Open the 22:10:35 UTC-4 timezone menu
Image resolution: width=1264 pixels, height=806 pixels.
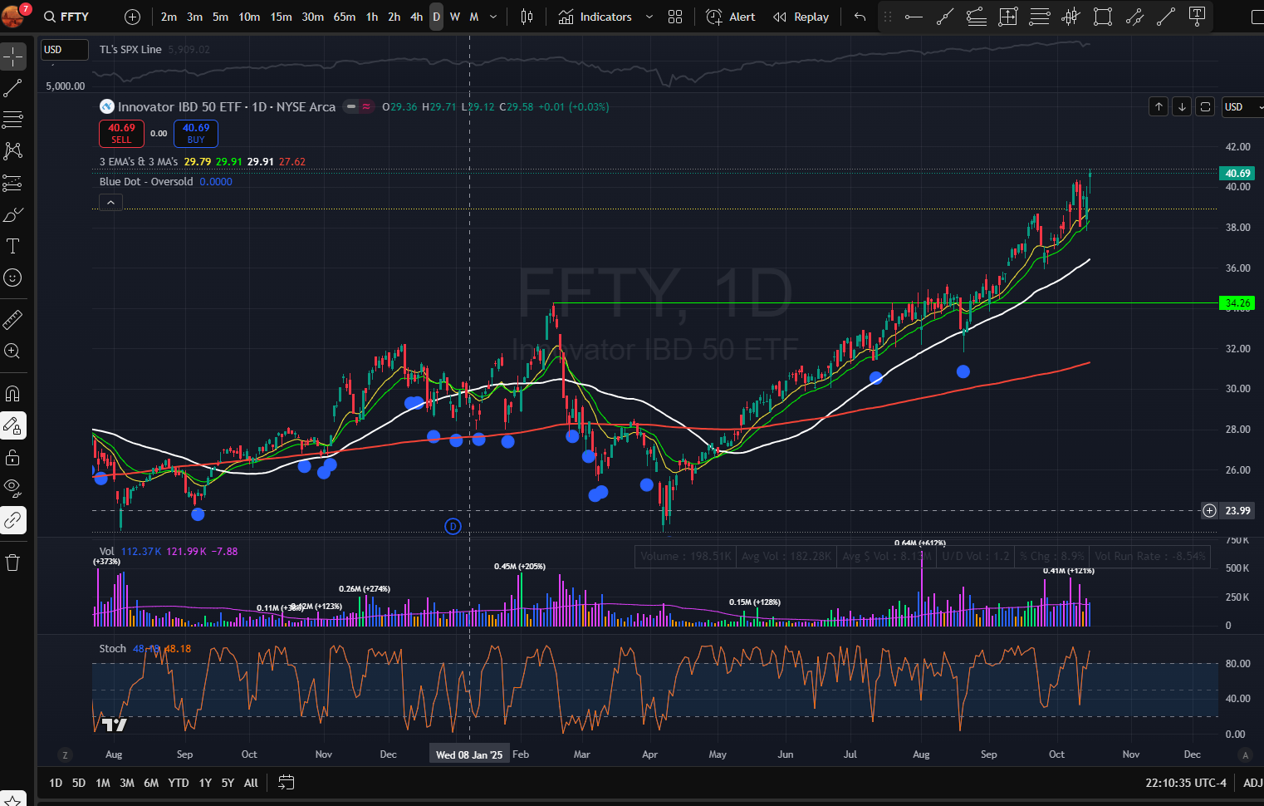(x=1185, y=782)
